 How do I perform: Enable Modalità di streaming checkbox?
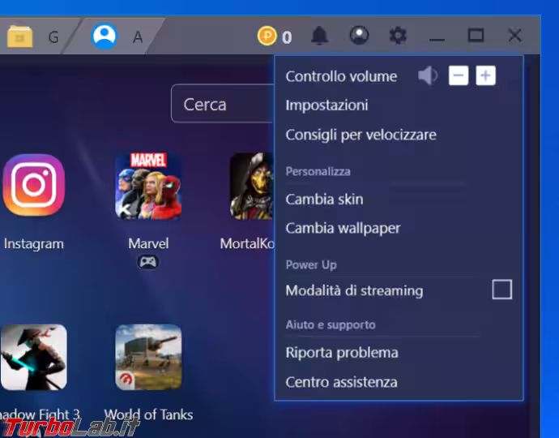502,289
